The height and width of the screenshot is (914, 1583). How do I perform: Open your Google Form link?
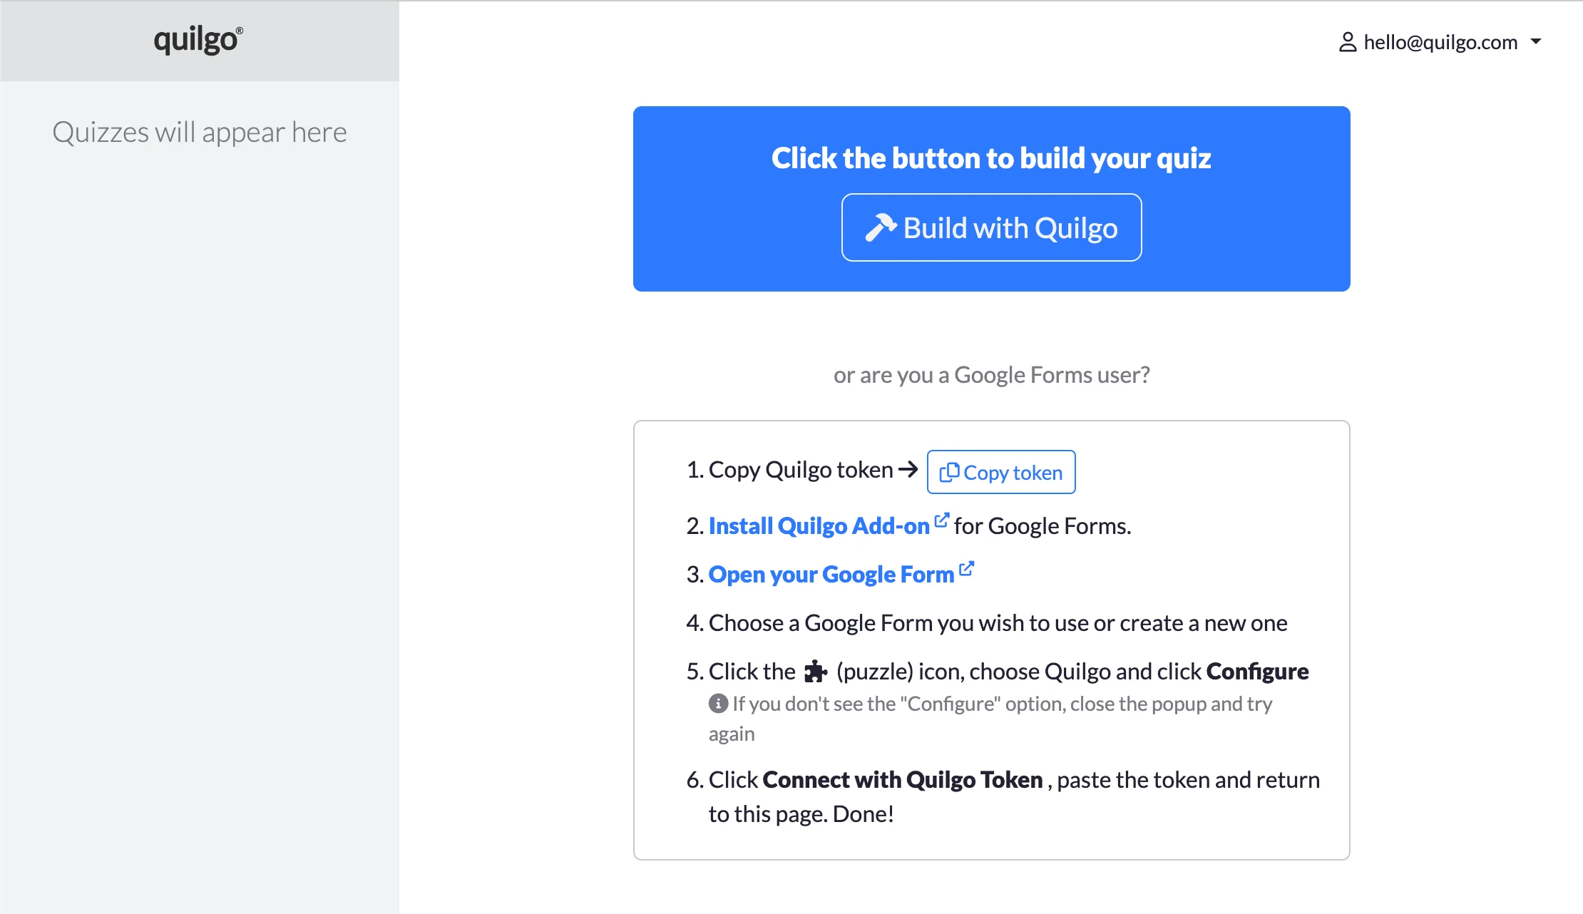831,574
